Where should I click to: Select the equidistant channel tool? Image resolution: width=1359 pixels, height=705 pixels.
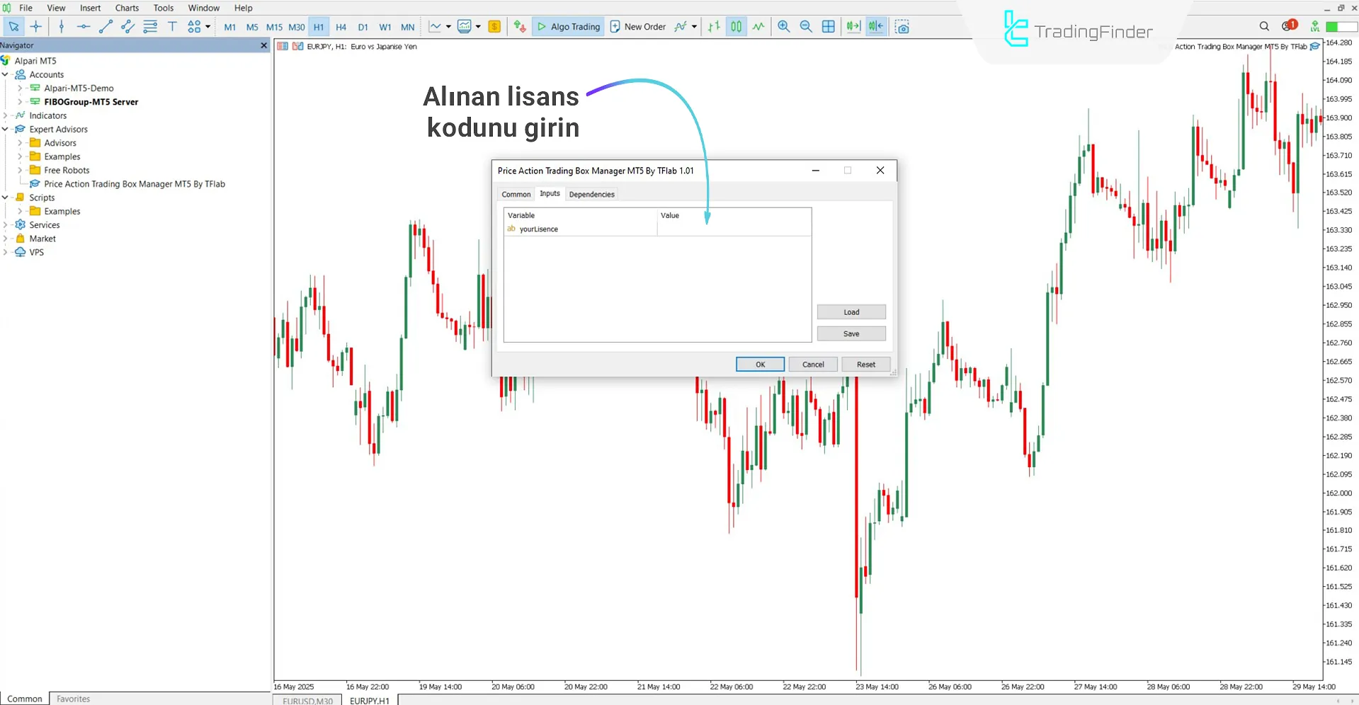(x=127, y=27)
